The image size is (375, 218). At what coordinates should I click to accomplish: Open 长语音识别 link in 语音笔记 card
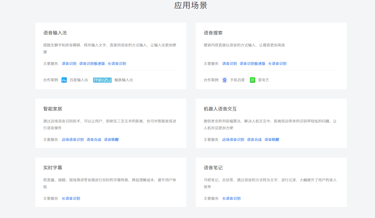tap(231, 198)
